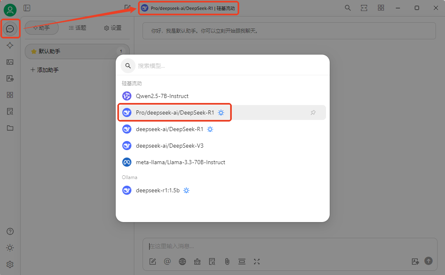Viewport: 445px width, 275px height.
Task: Click the grid apps icon in top bar
Action: [x=381, y=8]
